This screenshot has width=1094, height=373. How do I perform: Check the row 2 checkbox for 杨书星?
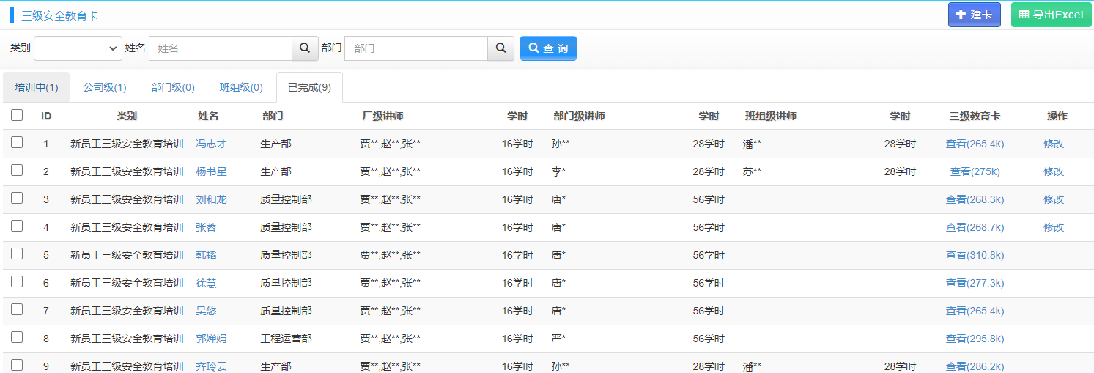coord(17,171)
